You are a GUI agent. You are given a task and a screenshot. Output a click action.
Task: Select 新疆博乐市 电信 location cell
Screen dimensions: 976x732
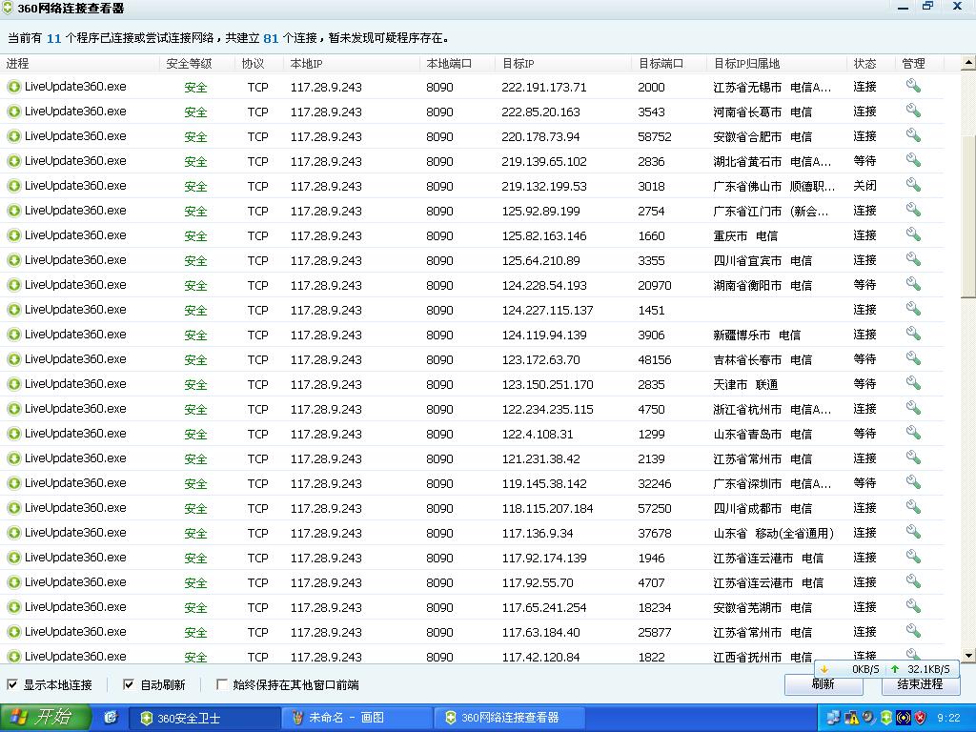tap(757, 335)
